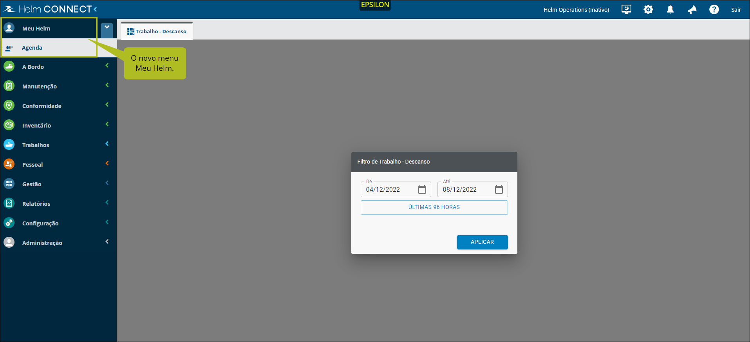Click the megaphone announcements icon
The height and width of the screenshot is (342, 750).
(692, 9)
